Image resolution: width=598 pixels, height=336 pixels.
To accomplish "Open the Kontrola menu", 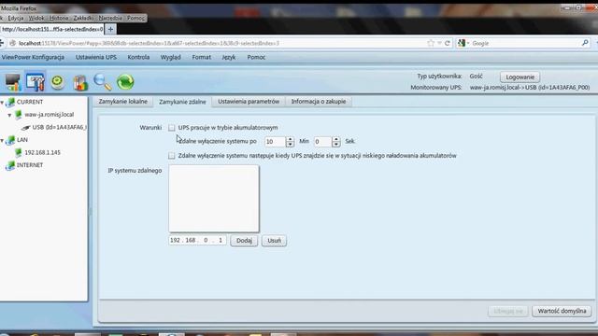I will (138, 57).
